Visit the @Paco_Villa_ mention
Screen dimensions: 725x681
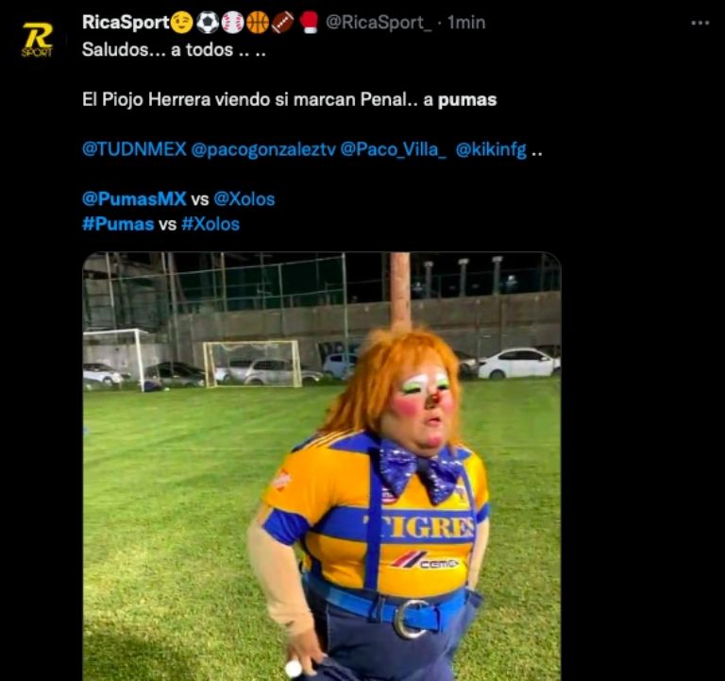pos(394,149)
